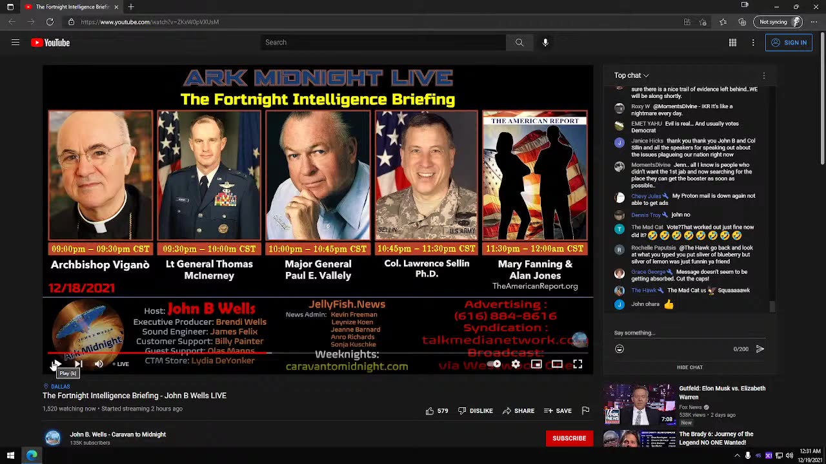Click the tray microphone icon
Screen dimensions: 826x464
point(748,456)
